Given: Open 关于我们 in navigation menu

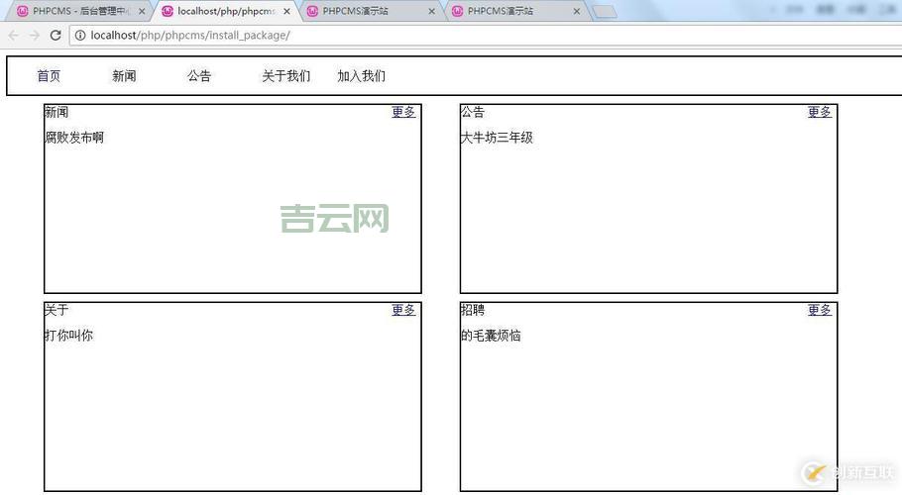Looking at the screenshot, I should click(x=285, y=76).
